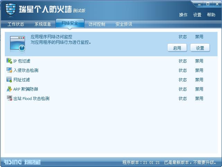Click the ARP 欺骗防御 icon
Screen dimensions: 222x167
coord(9,89)
